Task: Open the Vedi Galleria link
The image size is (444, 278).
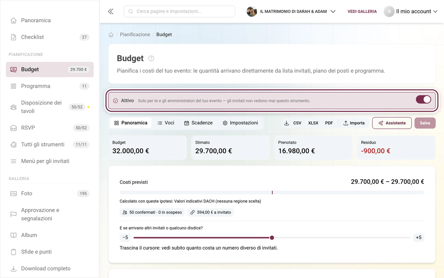Action: [362, 11]
